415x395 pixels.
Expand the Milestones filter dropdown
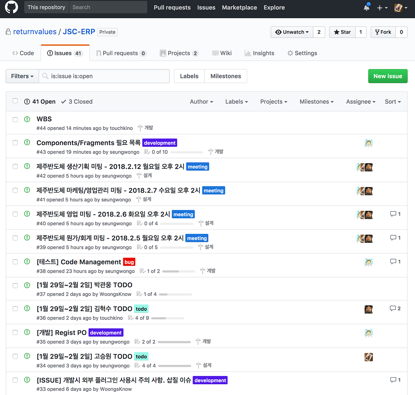click(316, 102)
